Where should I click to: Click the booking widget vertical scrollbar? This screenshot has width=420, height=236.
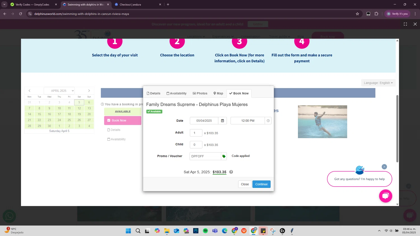(x=397, y=129)
